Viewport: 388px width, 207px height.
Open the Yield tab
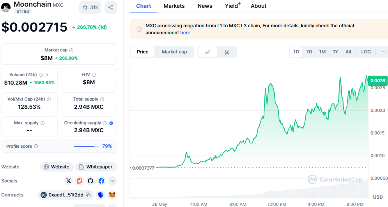232,6
